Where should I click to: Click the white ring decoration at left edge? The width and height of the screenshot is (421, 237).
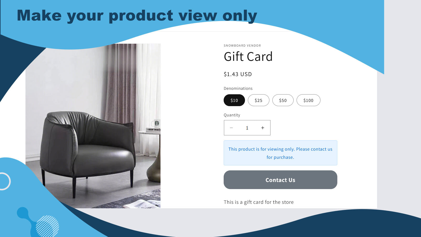(x=4, y=181)
